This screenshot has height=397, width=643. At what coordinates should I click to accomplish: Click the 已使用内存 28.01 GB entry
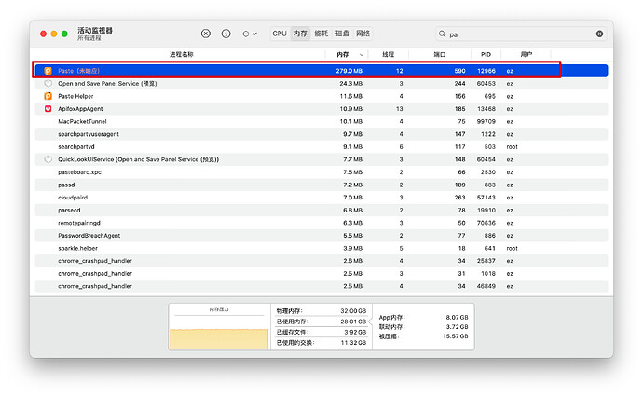tap(321, 322)
